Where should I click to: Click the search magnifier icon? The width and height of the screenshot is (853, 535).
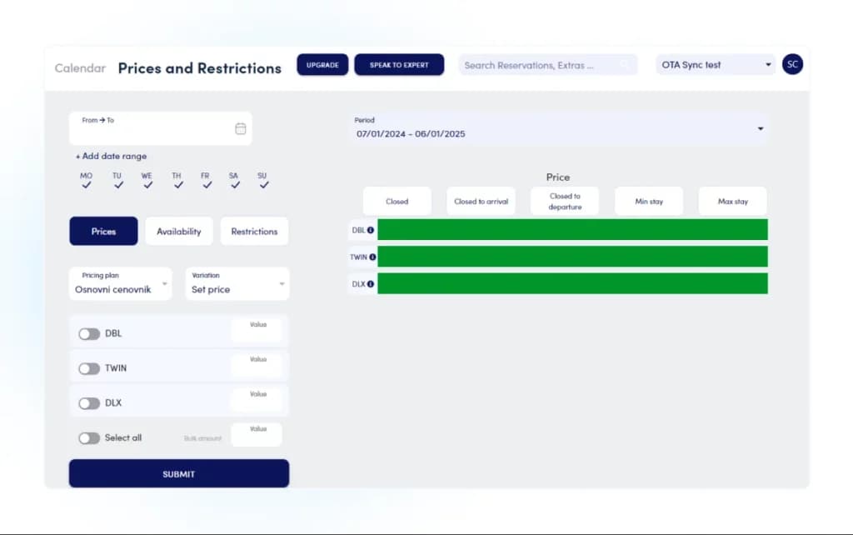click(624, 65)
